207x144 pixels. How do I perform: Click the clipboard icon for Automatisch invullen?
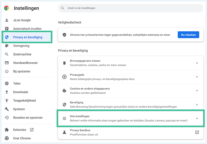tap(7, 29)
